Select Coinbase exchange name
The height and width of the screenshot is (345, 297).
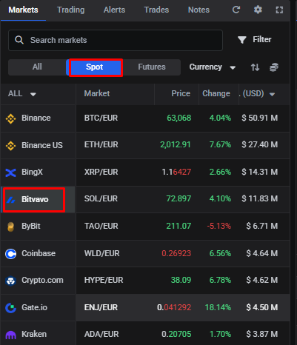[39, 253]
